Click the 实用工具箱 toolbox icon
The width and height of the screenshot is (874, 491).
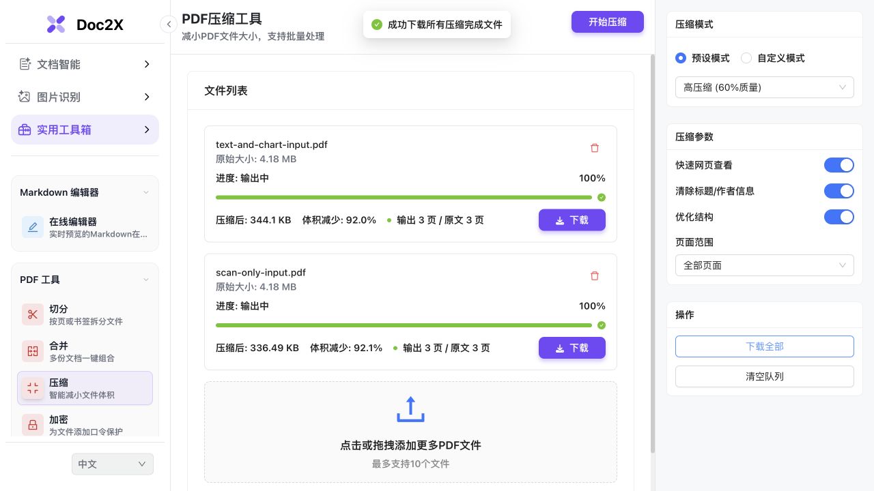tap(25, 130)
